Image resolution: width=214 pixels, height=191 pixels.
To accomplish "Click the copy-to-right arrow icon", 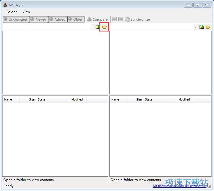I will click(x=114, y=19).
